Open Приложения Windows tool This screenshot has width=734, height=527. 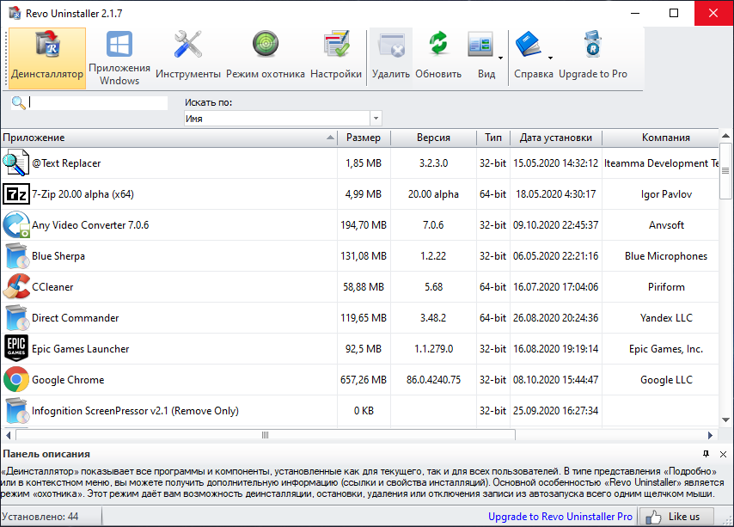tap(119, 58)
